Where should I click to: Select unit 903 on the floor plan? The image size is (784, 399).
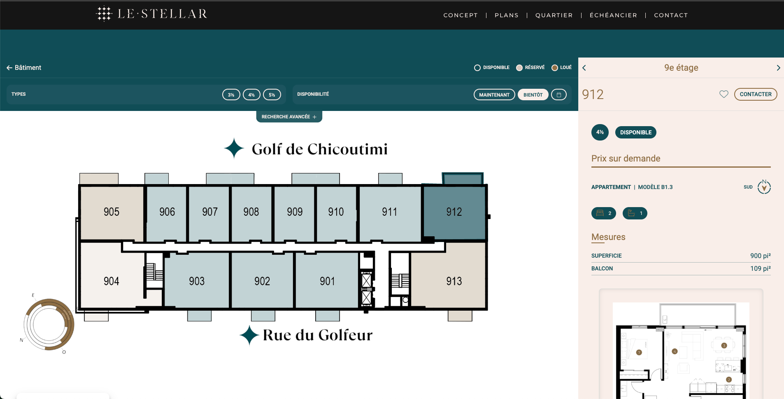(197, 281)
